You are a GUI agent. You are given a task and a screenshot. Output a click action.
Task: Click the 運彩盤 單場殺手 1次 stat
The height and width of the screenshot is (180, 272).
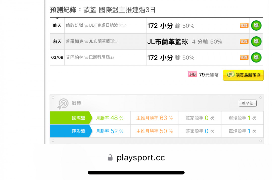(x=242, y=131)
